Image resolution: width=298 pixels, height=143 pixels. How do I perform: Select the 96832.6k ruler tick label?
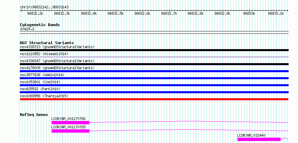tap(142, 13)
